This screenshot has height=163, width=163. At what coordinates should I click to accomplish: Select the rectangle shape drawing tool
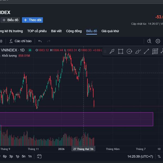tap(121, 51)
